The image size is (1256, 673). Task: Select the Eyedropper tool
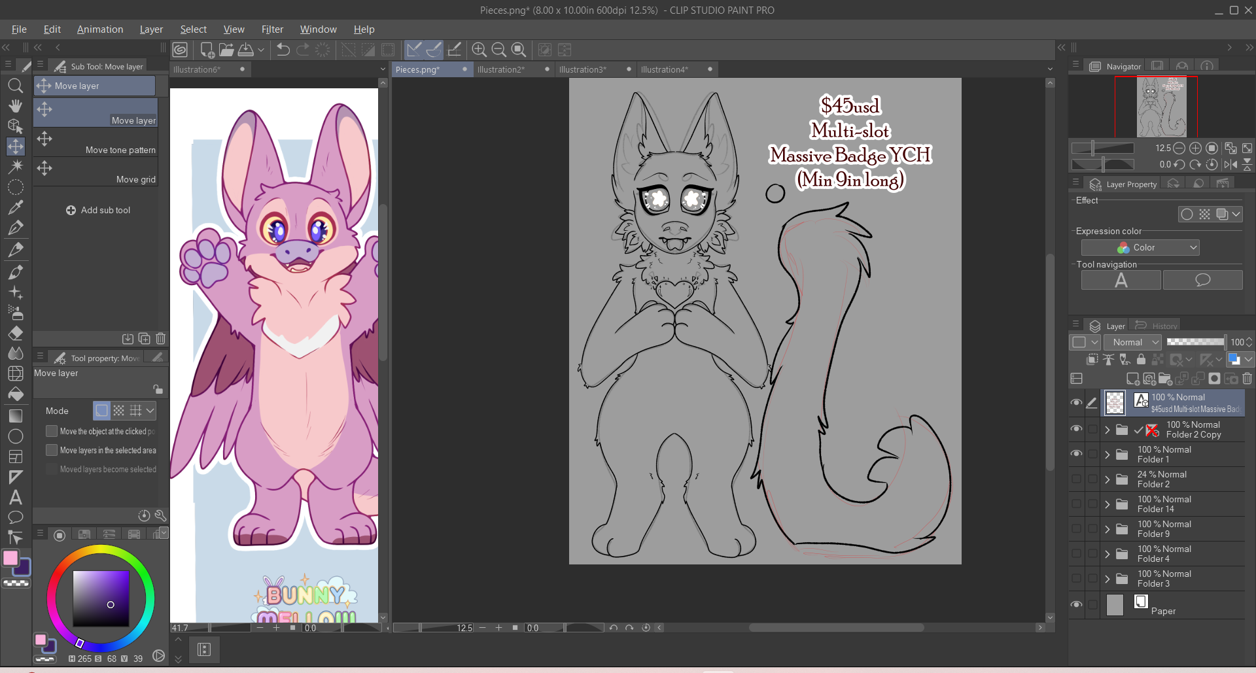click(16, 207)
